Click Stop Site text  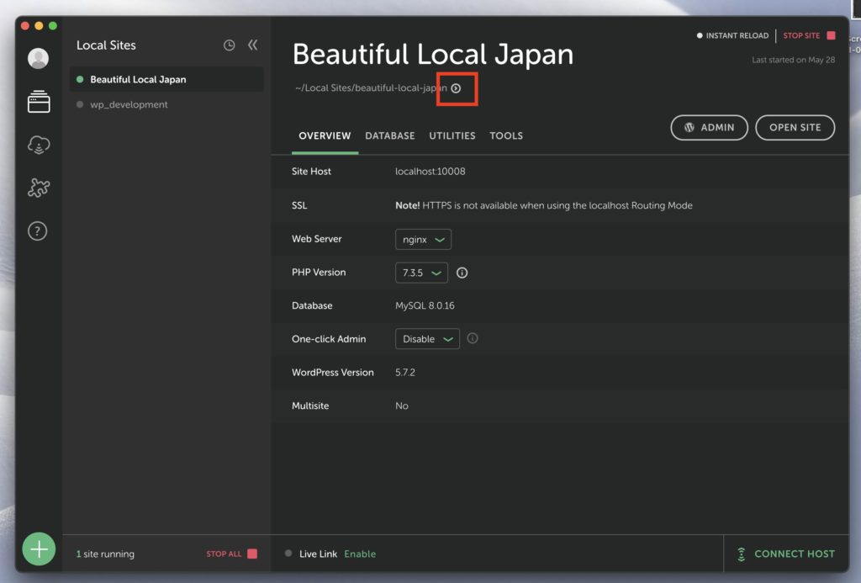[x=801, y=35]
